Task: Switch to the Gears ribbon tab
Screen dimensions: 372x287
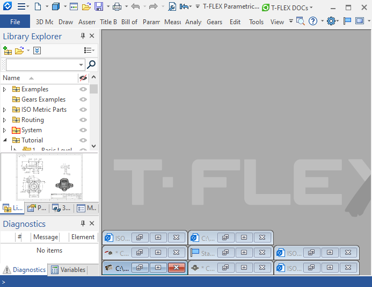Action: coord(215,22)
